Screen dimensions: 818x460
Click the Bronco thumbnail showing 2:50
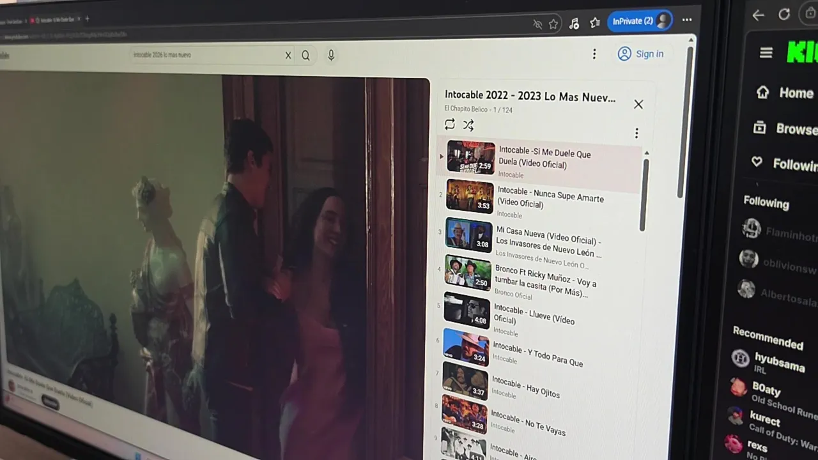[x=468, y=272]
